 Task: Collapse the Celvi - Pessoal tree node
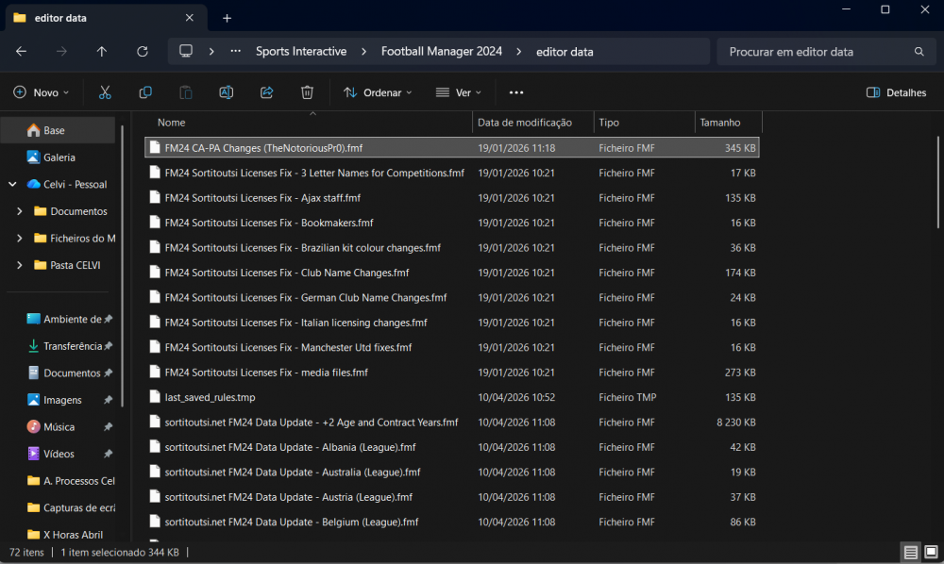point(12,185)
